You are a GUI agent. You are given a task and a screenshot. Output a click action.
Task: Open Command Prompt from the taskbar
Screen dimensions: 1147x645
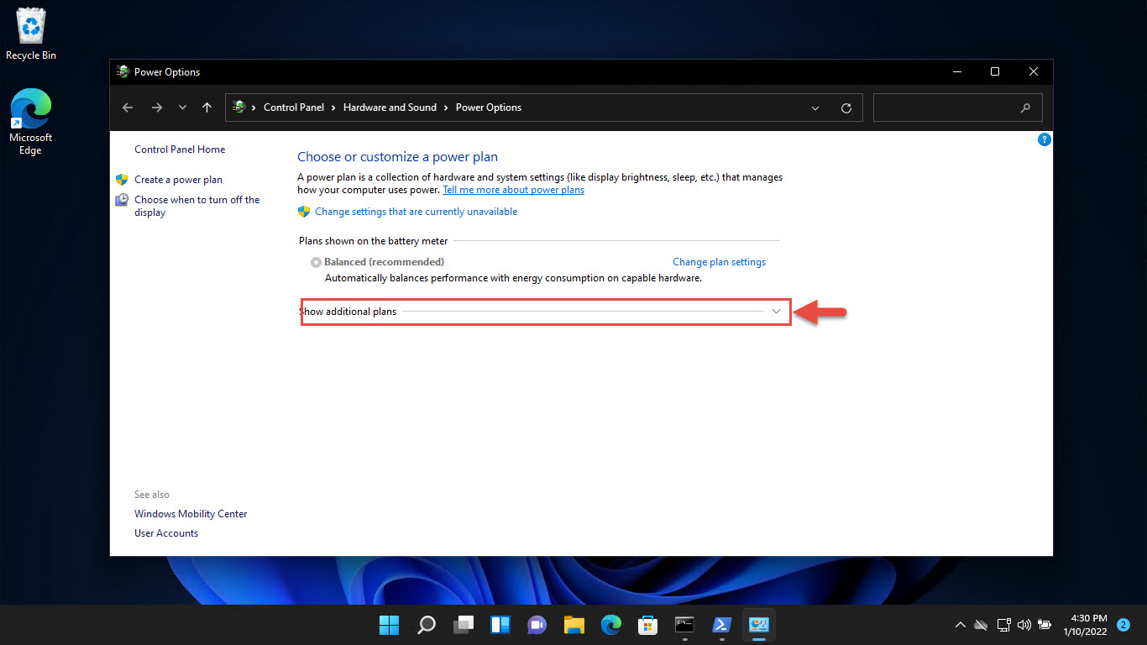coord(684,625)
